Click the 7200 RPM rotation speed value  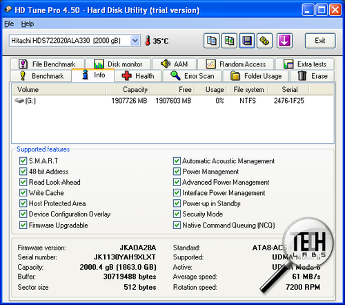[303, 287]
